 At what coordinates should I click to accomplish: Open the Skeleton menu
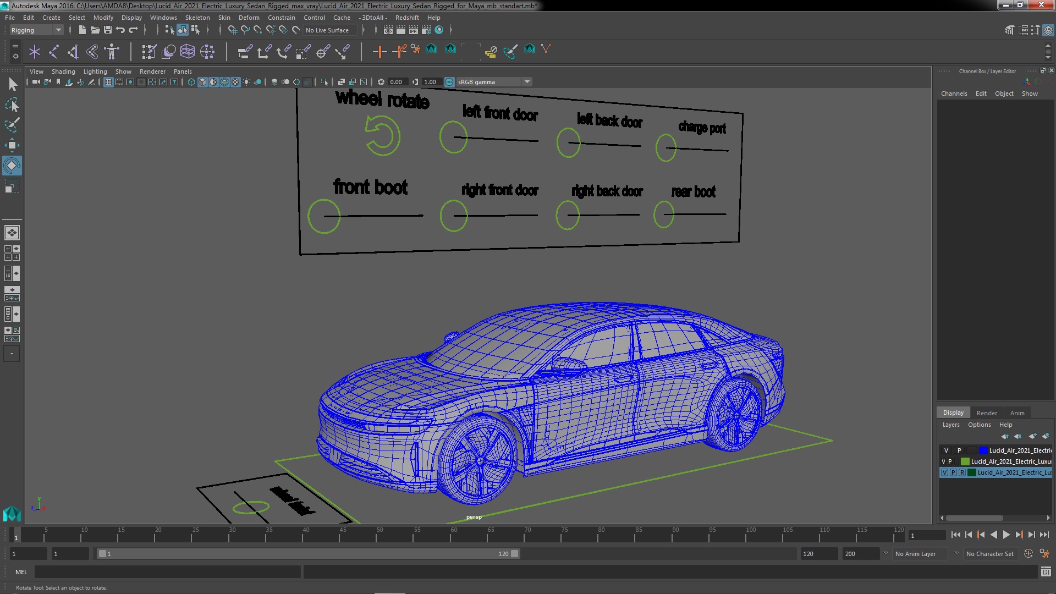pyautogui.click(x=197, y=18)
